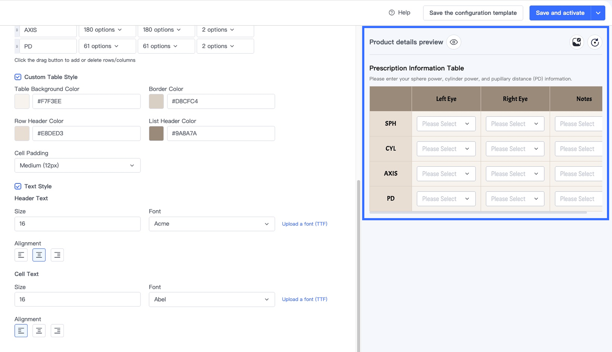This screenshot has width=612, height=352.
Task: Click the preview eye icon
Action: (x=454, y=42)
